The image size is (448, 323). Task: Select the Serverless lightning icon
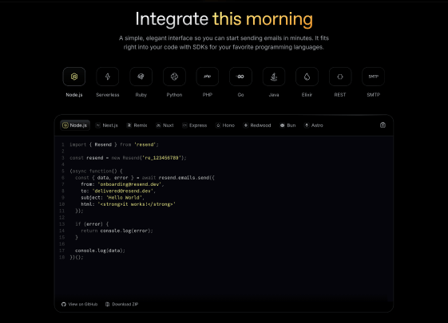(108, 77)
